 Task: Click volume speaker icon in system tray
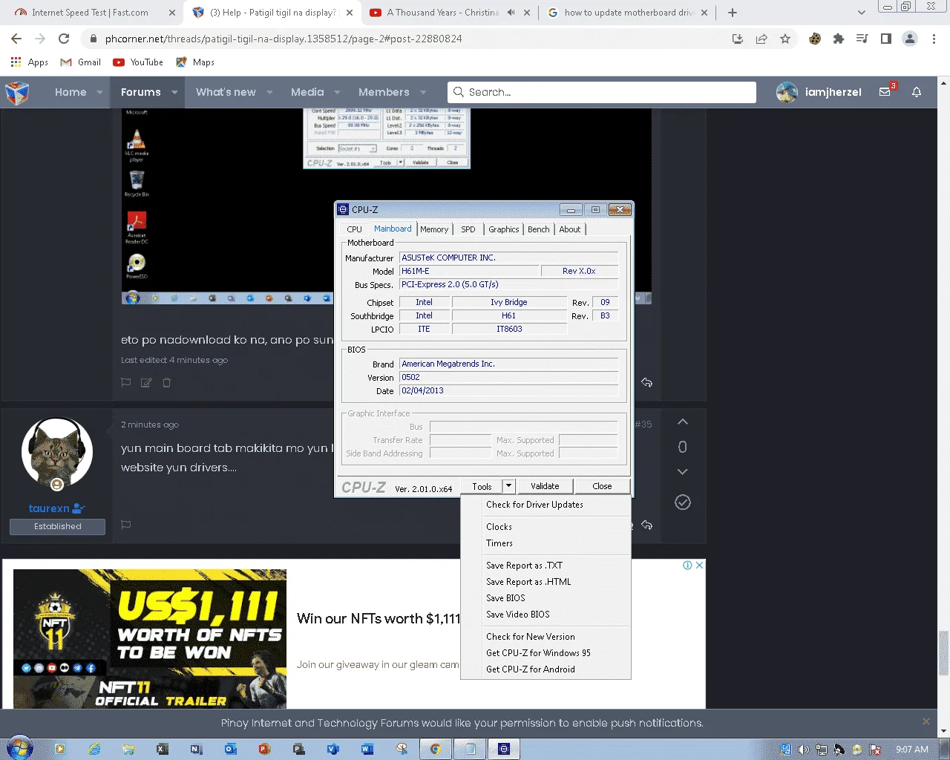tap(804, 750)
